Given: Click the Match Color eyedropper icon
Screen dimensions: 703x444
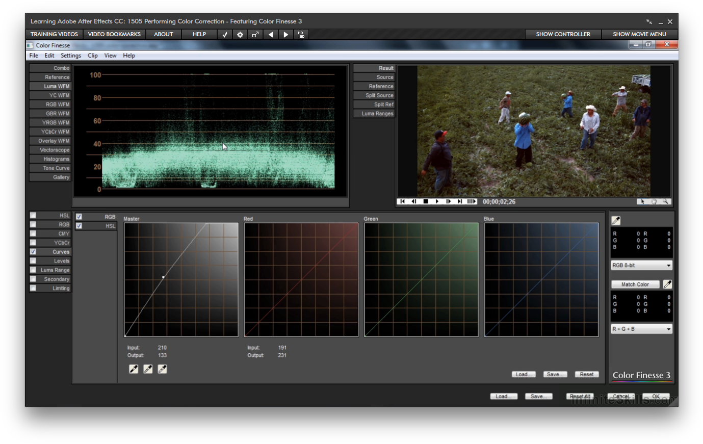Looking at the screenshot, I should [x=667, y=284].
